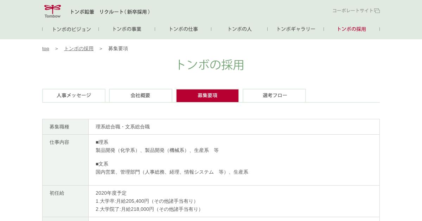Click the 大学卒:月給205,400円 line
Viewport: 422px width, 221px height.
click(x=147, y=201)
